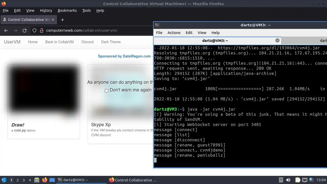The image size is (327, 184).
Task: Click the 13:04 clock in tray
Action: (321, 180)
